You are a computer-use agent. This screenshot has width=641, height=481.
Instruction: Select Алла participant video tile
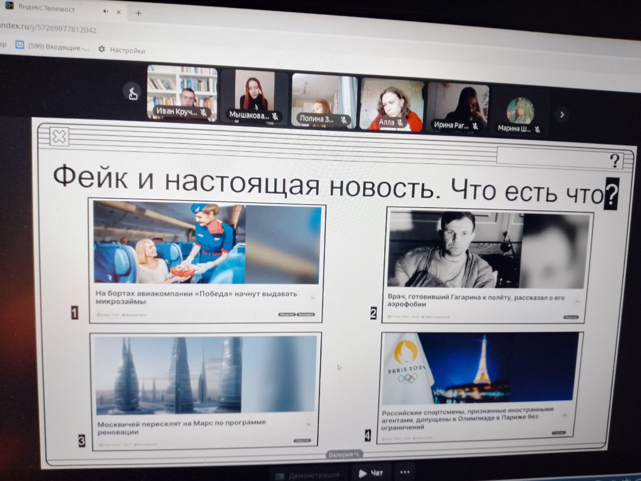tap(392, 104)
